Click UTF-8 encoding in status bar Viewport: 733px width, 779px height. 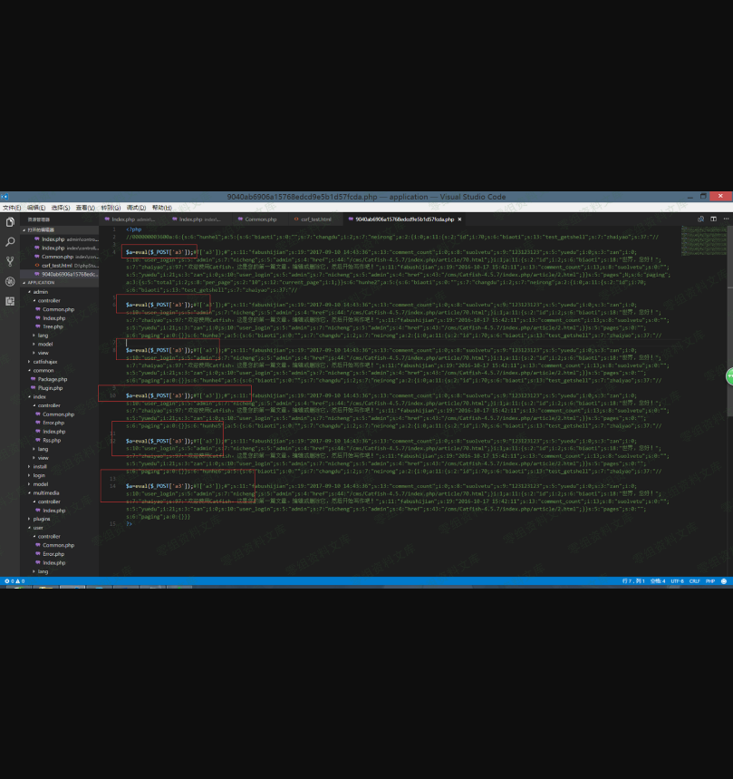[677, 580]
